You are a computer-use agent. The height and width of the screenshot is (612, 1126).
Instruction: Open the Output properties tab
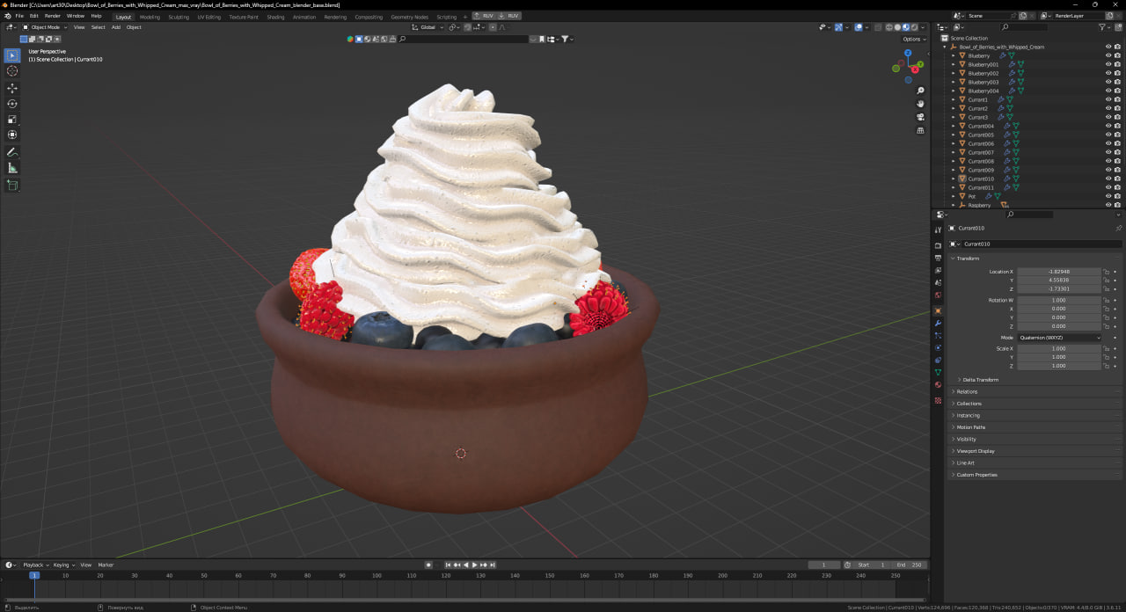(x=938, y=258)
